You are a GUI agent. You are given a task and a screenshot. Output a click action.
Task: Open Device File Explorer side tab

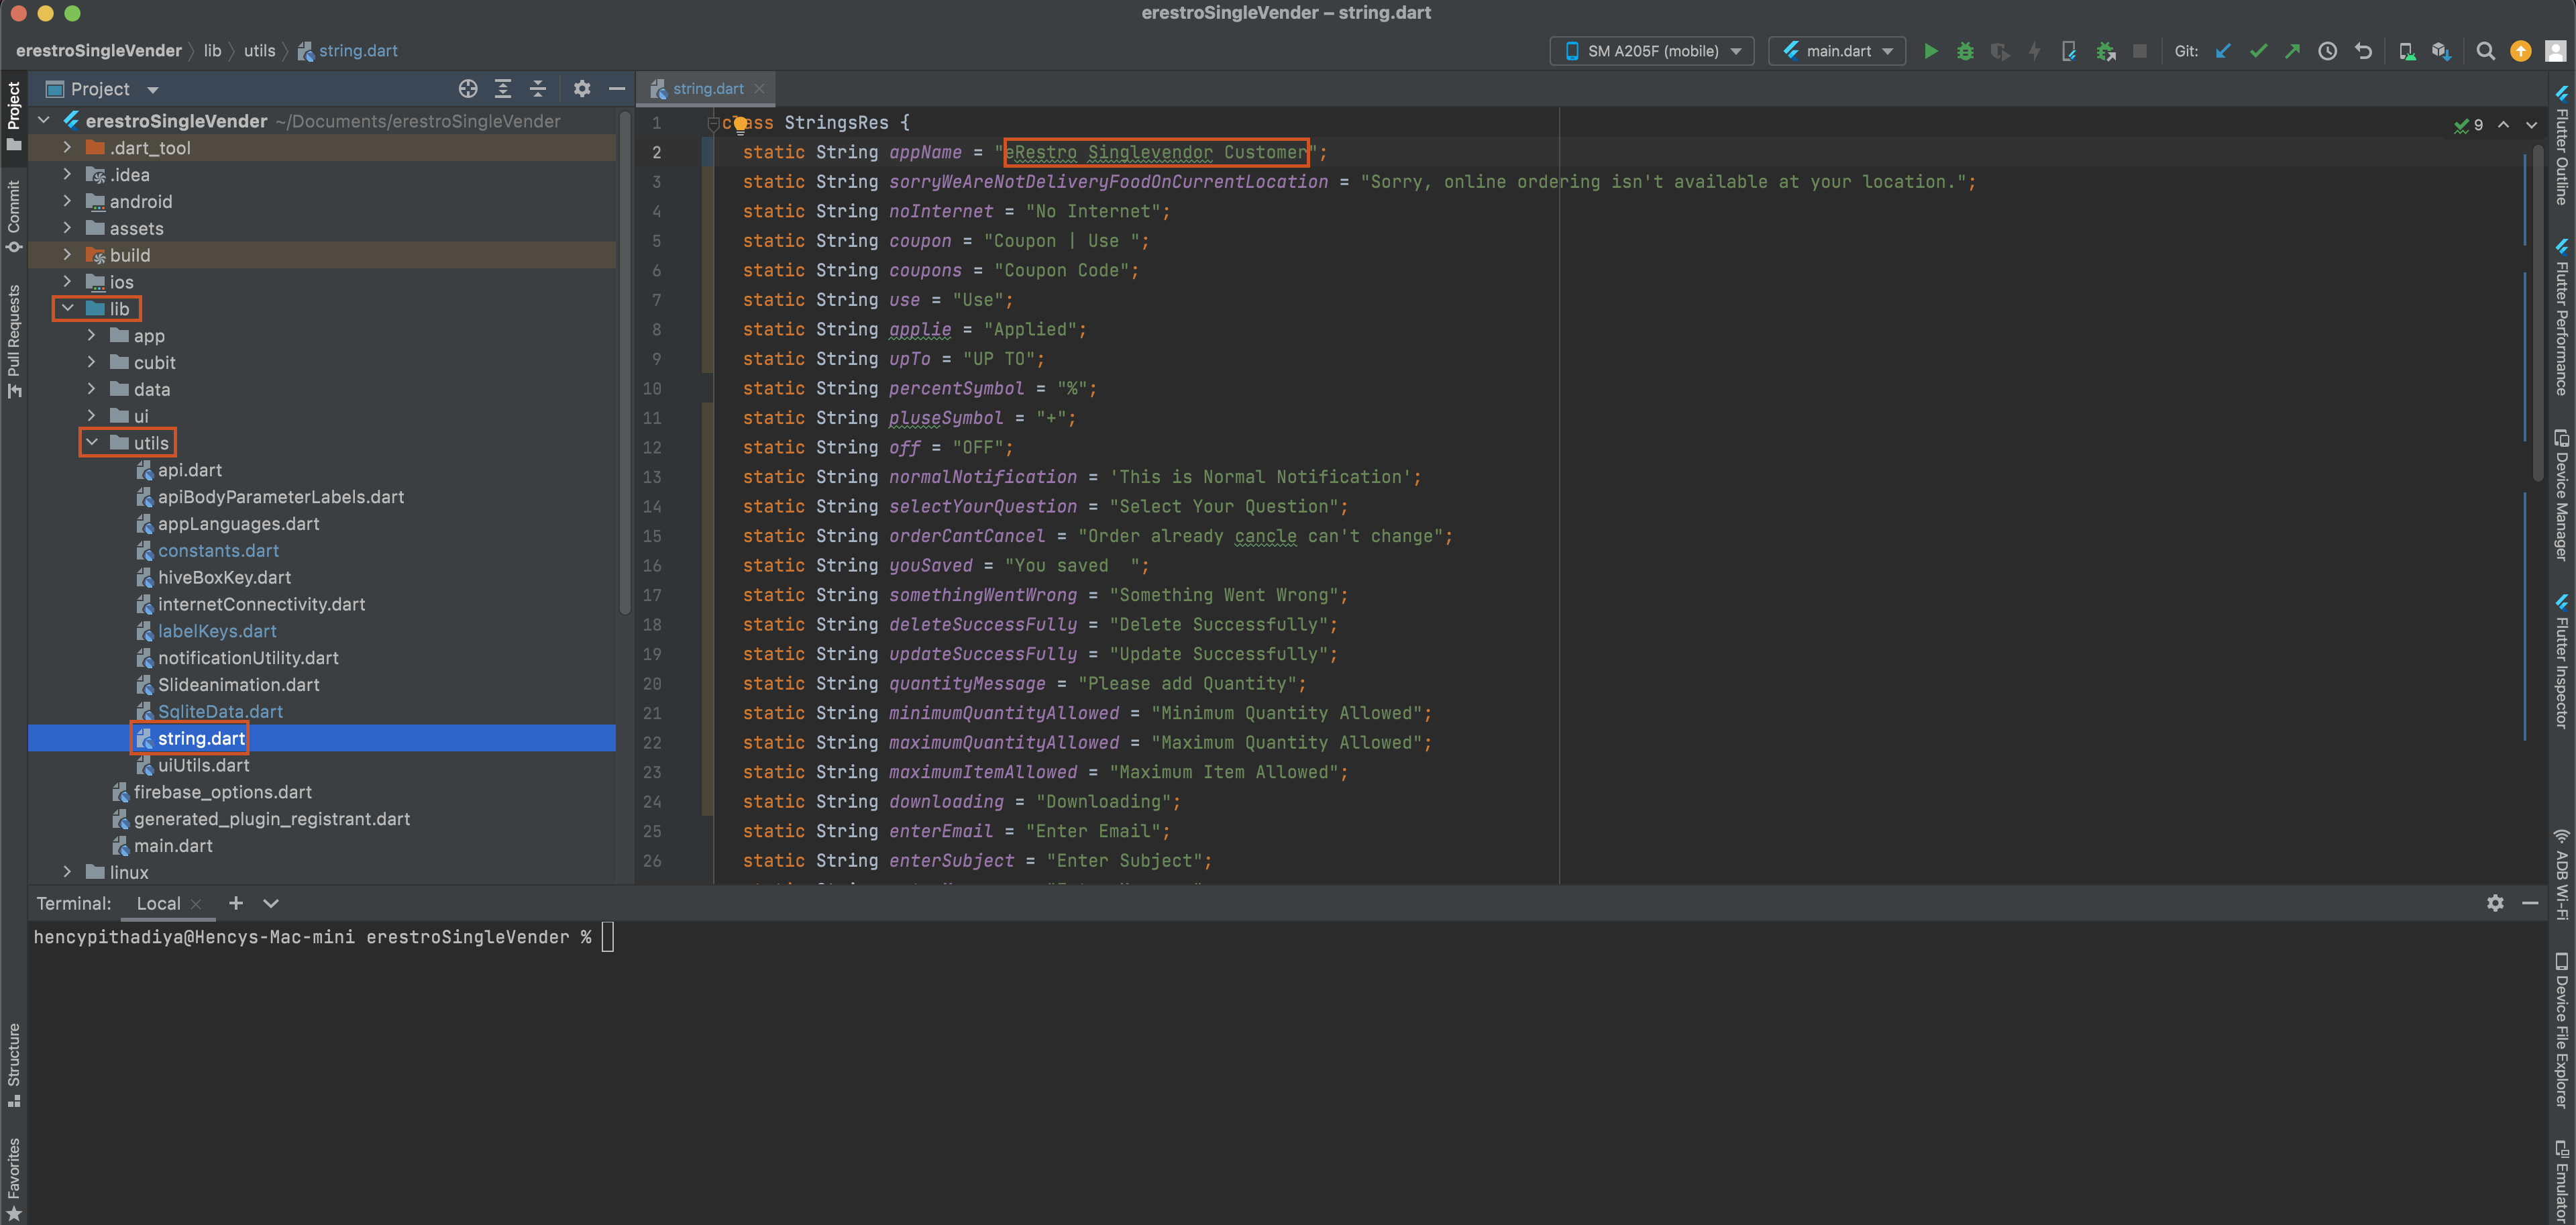pos(2561,1030)
